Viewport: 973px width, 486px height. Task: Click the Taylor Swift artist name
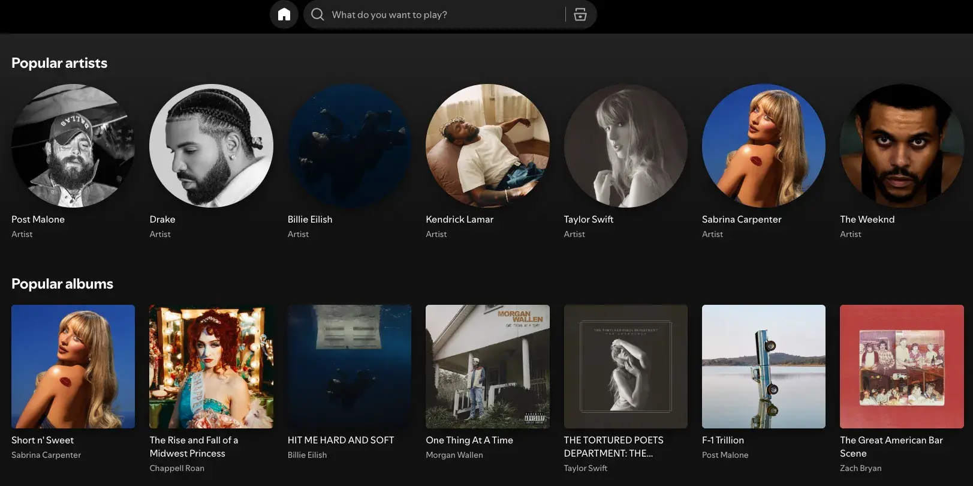589,220
